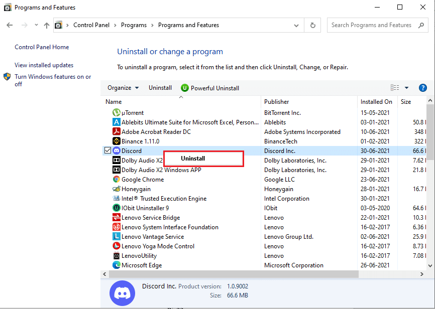This screenshot has width=435, height=309.
Task: Choose Uninstall from the context menu
Action: [193, 159]
